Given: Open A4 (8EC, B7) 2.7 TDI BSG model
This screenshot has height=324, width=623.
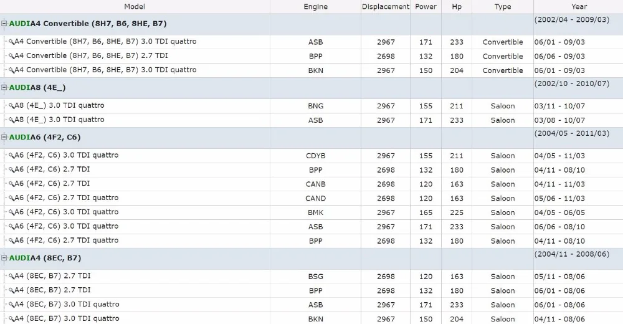Looking at the screenshot, I should coord(52,276).
